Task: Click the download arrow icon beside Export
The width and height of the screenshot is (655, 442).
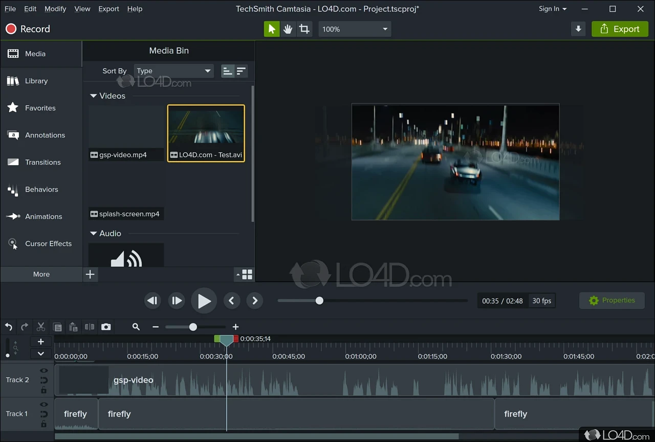Action: pos(578,29)
